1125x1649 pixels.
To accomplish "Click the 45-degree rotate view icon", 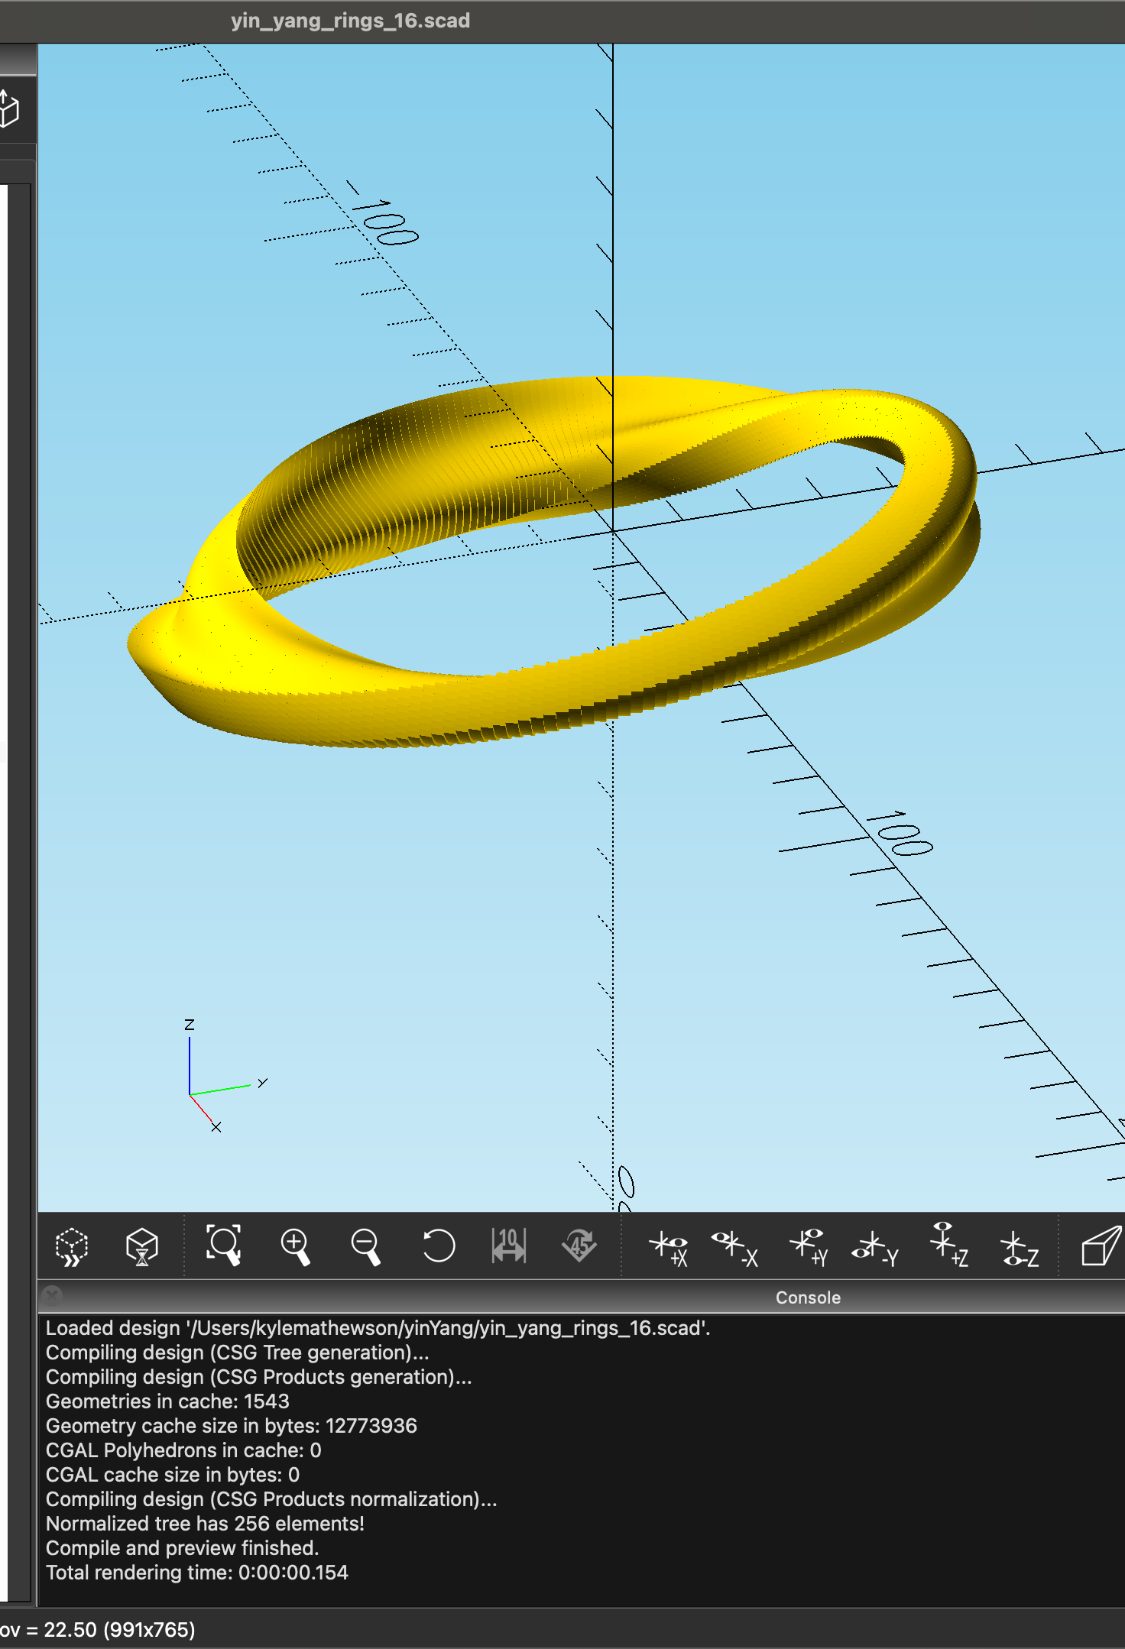I will point(579,1246).
